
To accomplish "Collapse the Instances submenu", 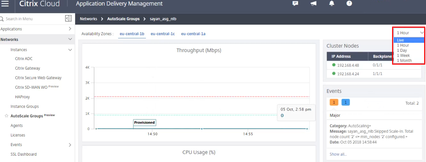I will 70,50.
